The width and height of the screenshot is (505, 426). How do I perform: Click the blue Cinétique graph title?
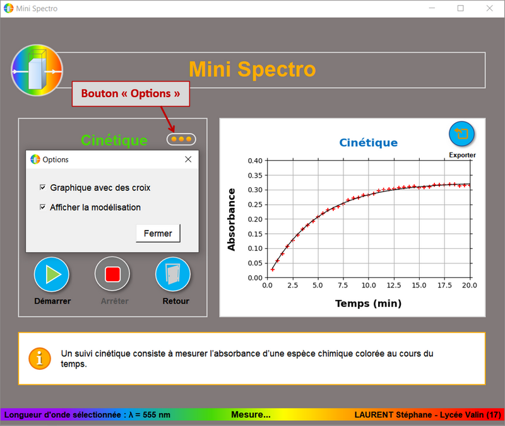(x=369, y=142)
